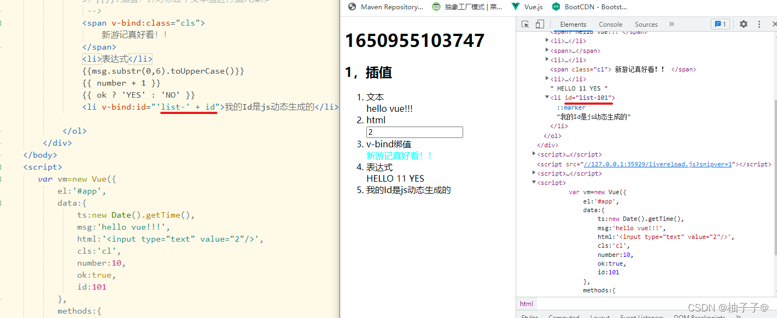This screenshot has width=777, height=318.
Task: Click the {{ number + 1 }} line in editor
Action: 121,83
